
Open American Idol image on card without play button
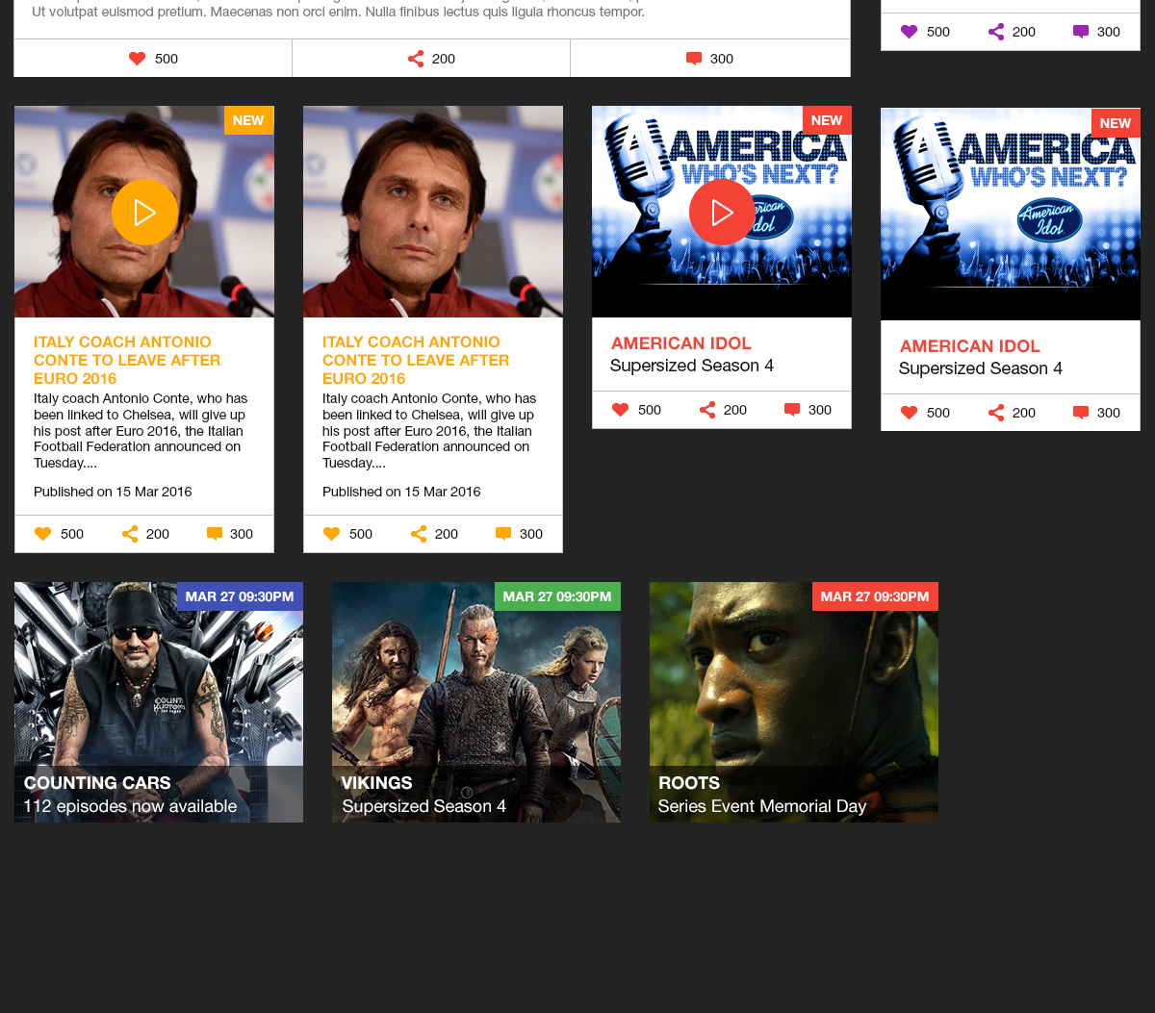[1011, 215]
